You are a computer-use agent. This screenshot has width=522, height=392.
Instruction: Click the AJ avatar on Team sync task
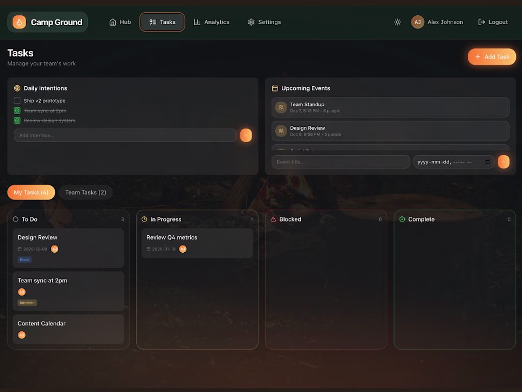coord(22,292)
